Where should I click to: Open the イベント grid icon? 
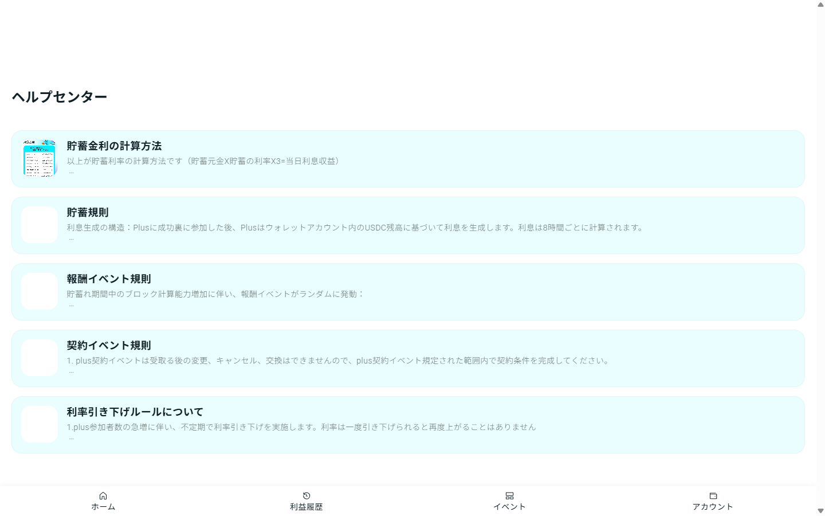pyautogui.click(x=509, y=496)
